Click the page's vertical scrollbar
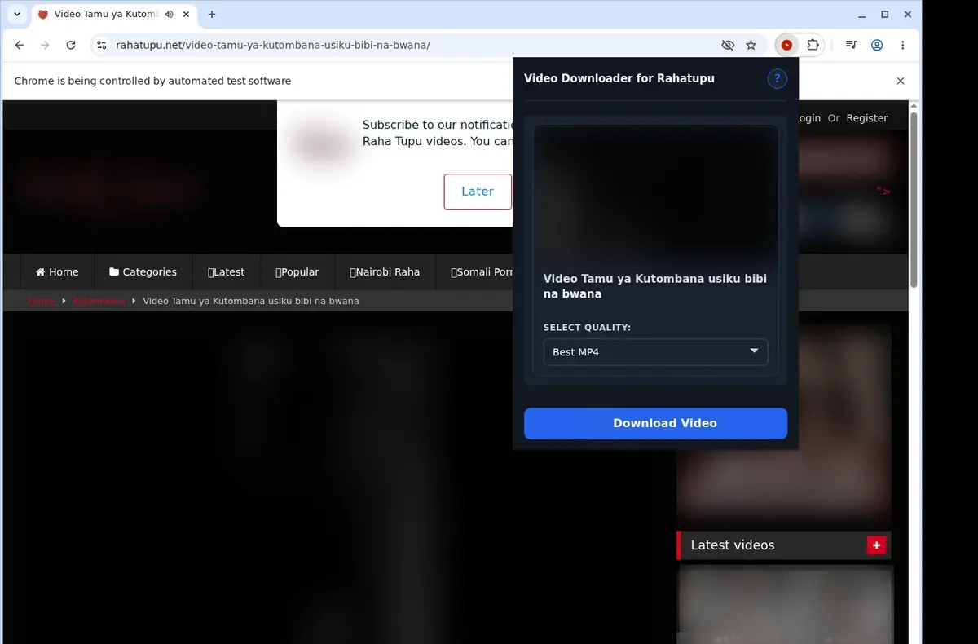978x644 pixels. pyautogui.click(x=914, y=200)
